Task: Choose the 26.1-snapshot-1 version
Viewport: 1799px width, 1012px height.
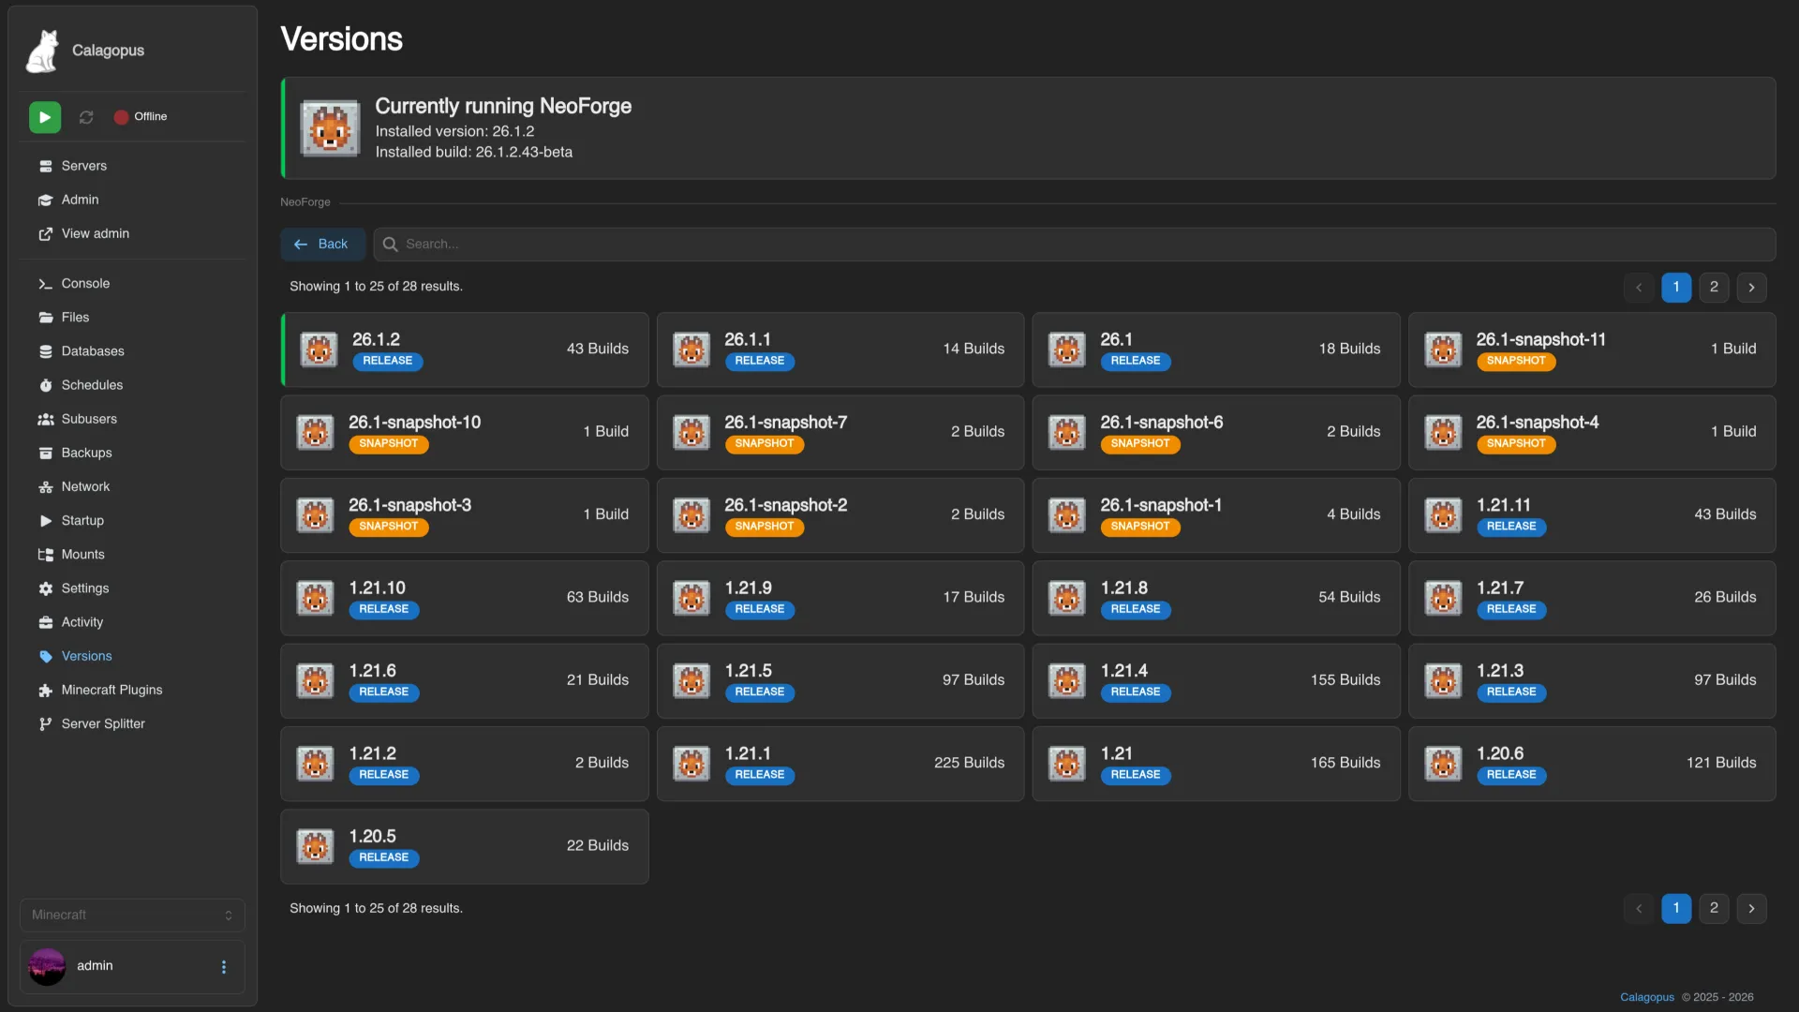Action: pos(1216,515)
